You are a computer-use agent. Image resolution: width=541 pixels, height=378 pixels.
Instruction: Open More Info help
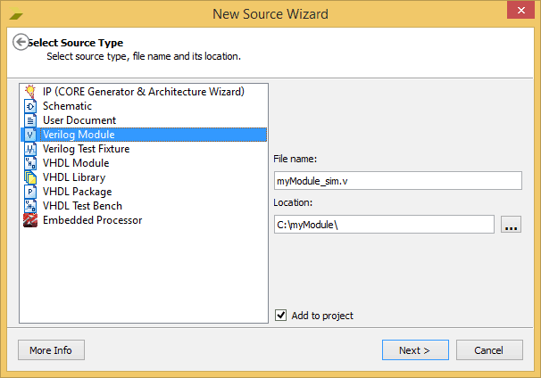[x=51, y=350]
